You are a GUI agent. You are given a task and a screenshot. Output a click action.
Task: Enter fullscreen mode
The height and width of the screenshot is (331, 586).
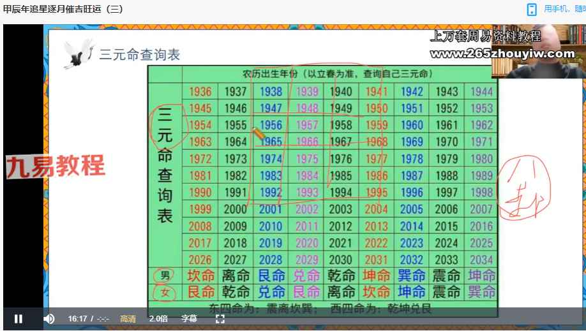pos(220,319)
